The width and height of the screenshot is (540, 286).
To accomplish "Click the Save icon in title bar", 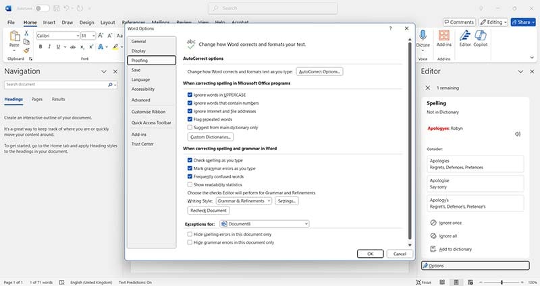I will tap(57, 8).
